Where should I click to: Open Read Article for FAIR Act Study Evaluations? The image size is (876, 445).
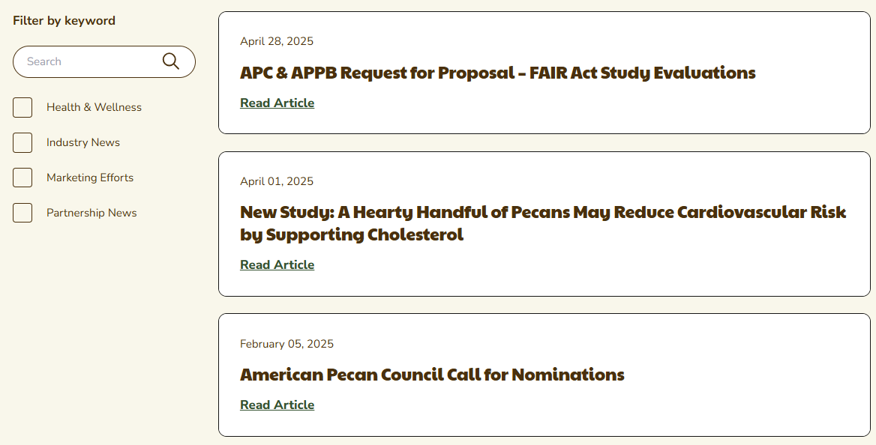coord(277,103)
